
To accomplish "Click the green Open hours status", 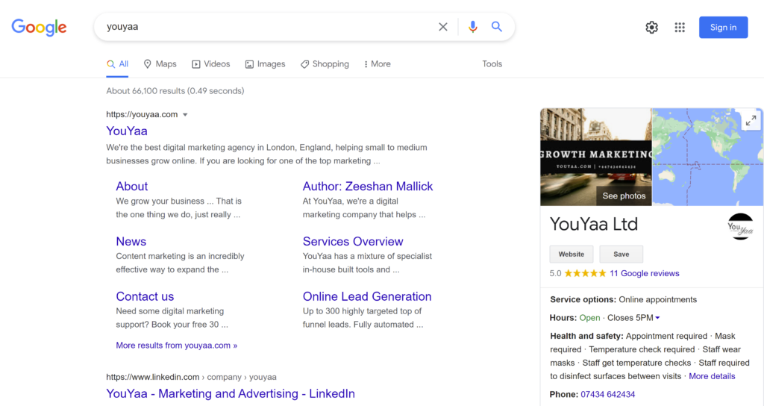I will (589, 318).
